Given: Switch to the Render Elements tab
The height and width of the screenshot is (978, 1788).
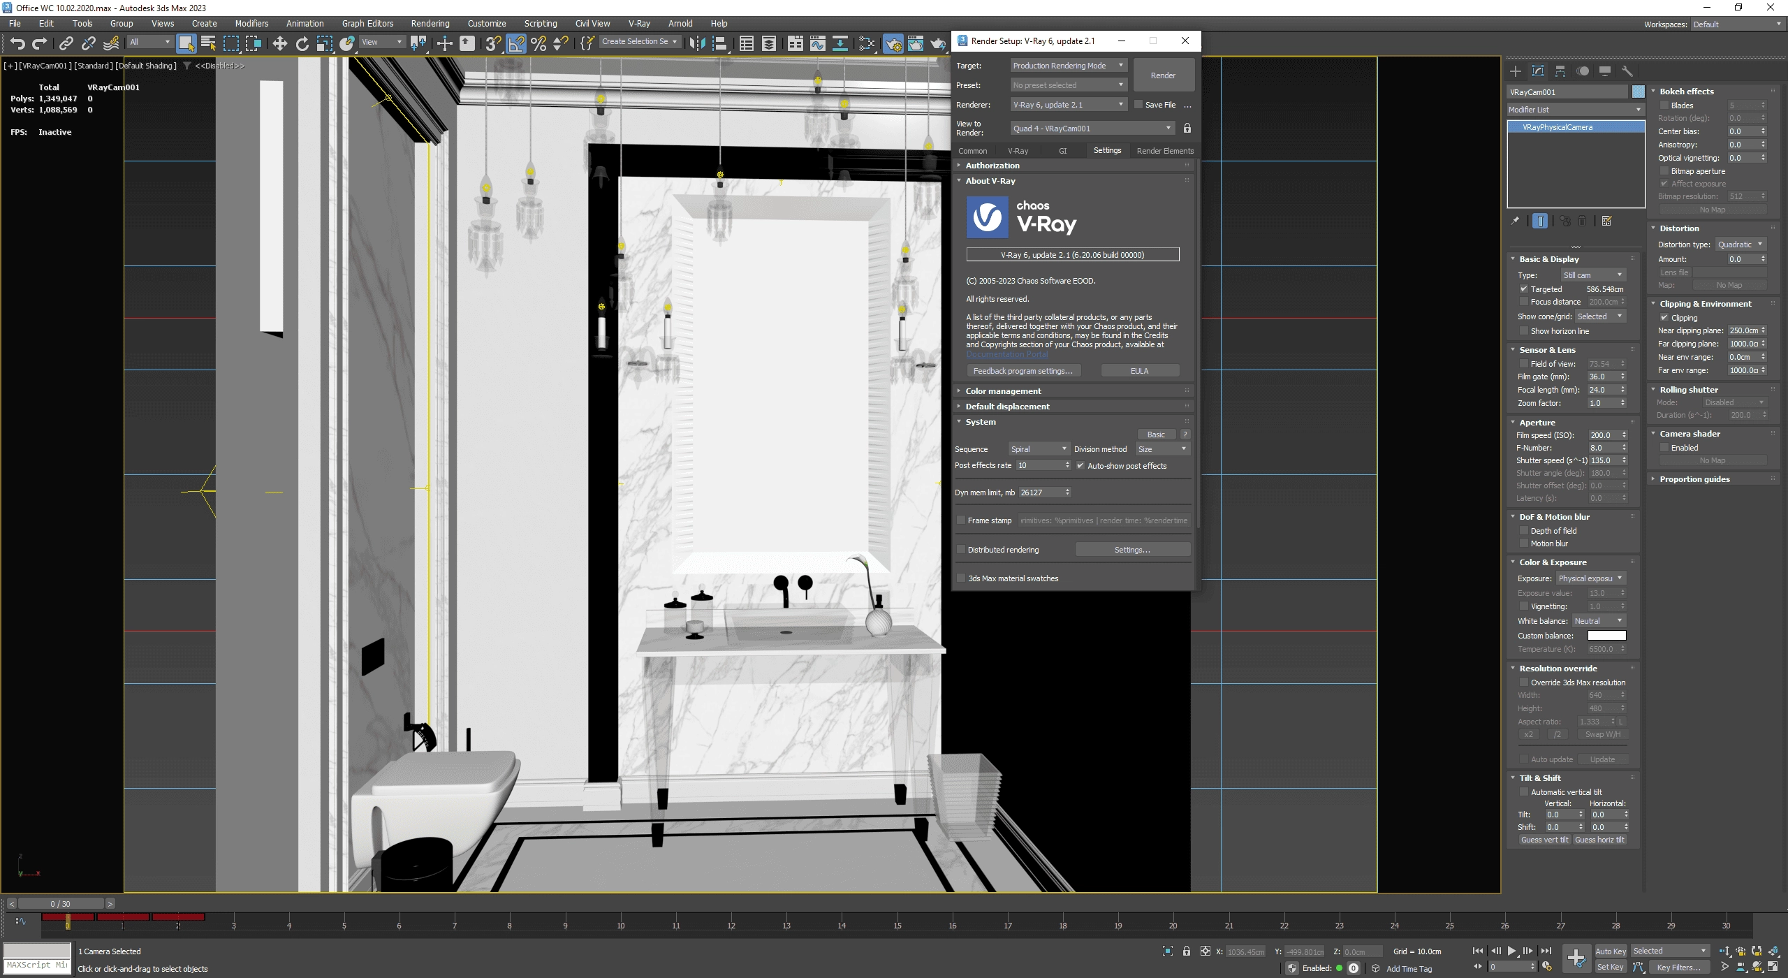Looking at the screenshot, I should coord(1165,151).
